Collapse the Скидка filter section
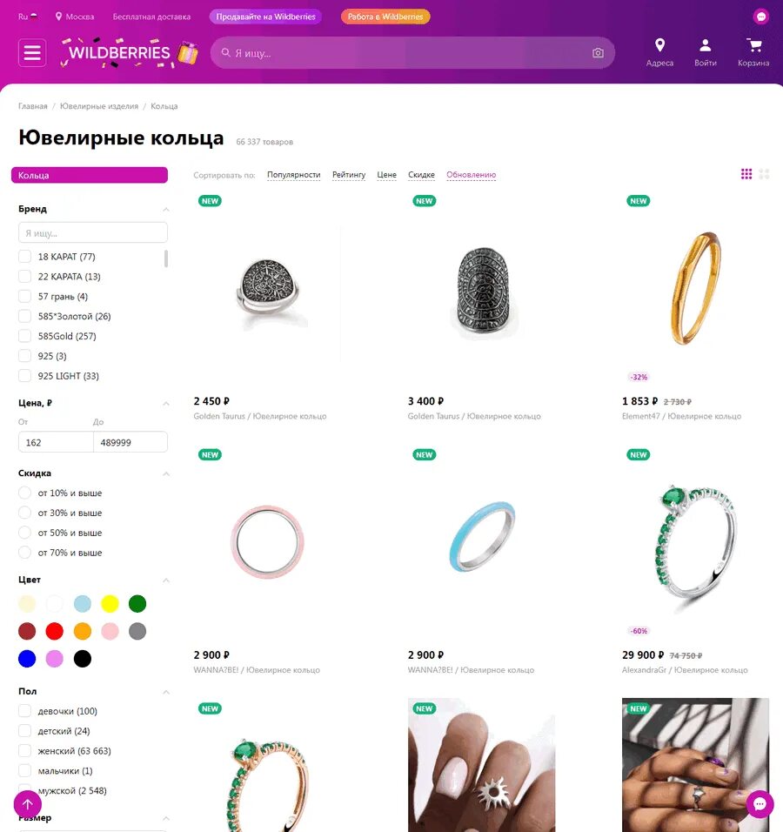783x832 pixels. pos(166,473)
